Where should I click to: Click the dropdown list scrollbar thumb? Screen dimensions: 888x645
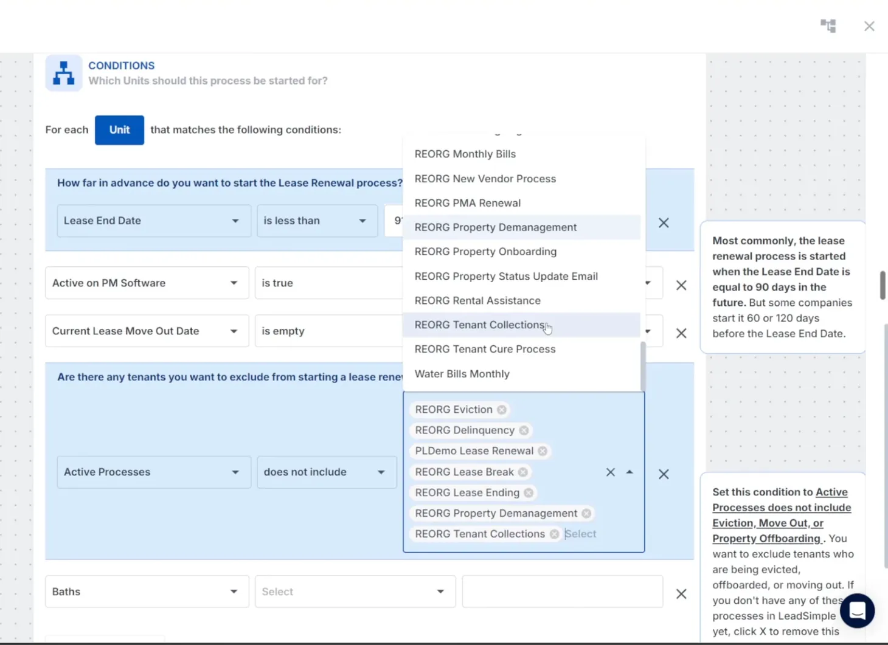click(643, 366)
